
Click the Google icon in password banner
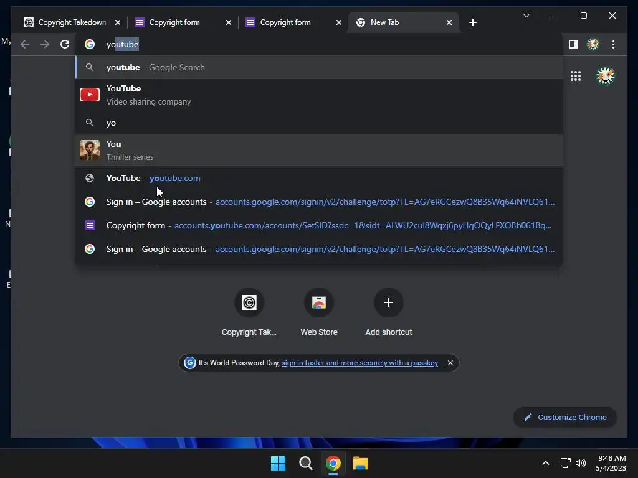click(189, 363)
